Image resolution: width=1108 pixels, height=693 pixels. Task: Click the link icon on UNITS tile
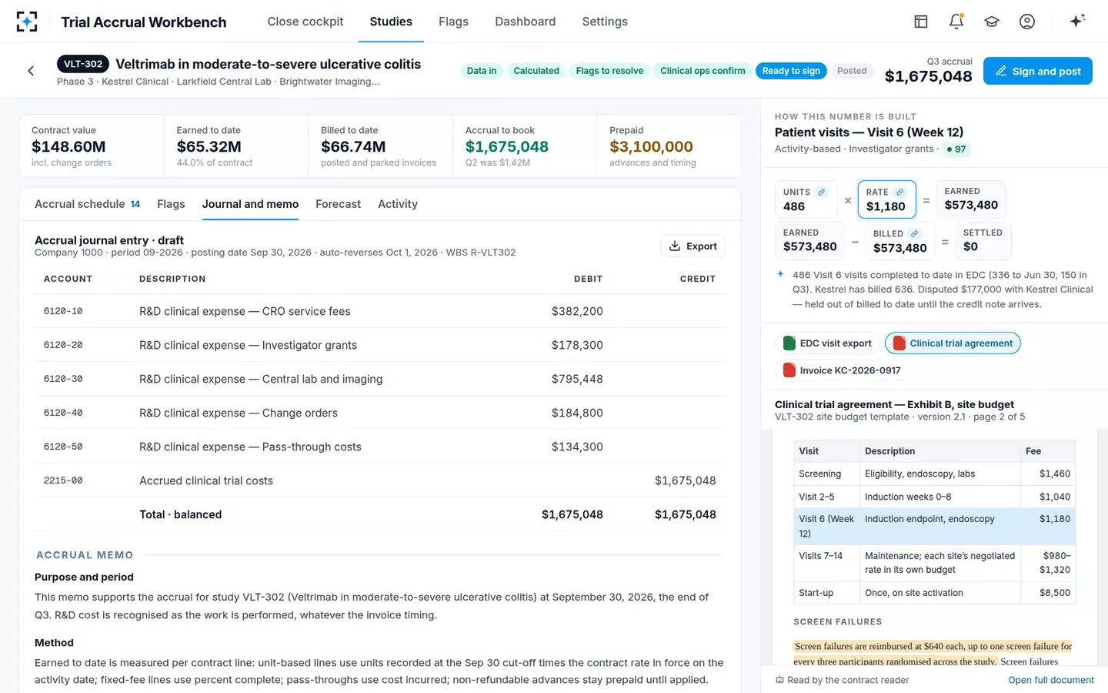822,192
